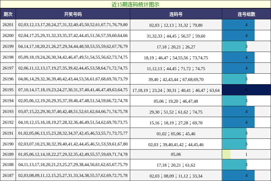Click consecutive codes 29,30；51,52；61,62；74,75
The height and width of the screenshot is (181, 271).
176,112
